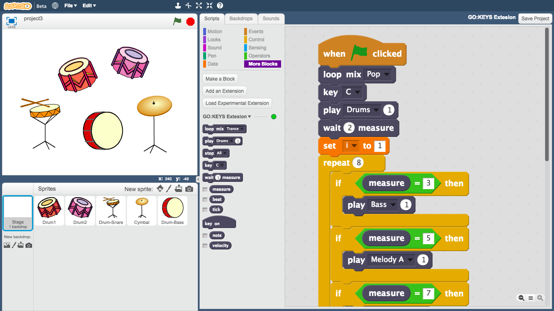554x311 pixels.
Task: Check the velocity reporter checkbox
Action: tap(205, 246)
